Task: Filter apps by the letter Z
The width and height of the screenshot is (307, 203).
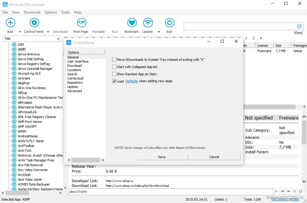Action: pos(253,38)
